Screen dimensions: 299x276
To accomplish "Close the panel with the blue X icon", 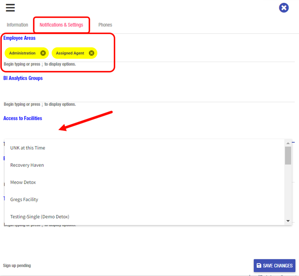I will point(284,8).
